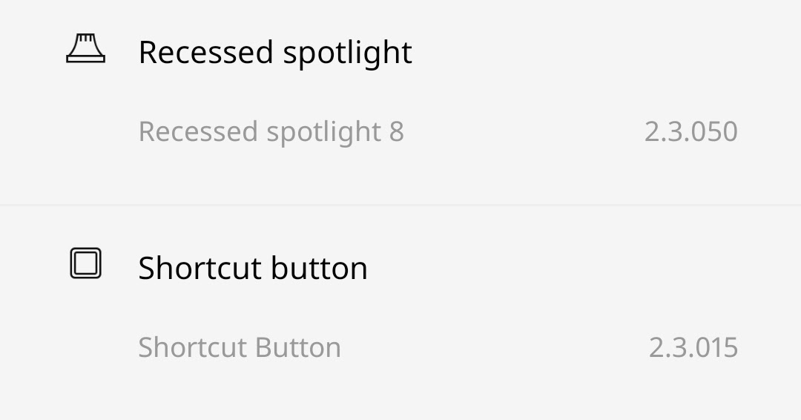This screenshot has height=420, width=801.
Task: Click the recessed spotlight lamp icon
Action: [x=85, y=50]
